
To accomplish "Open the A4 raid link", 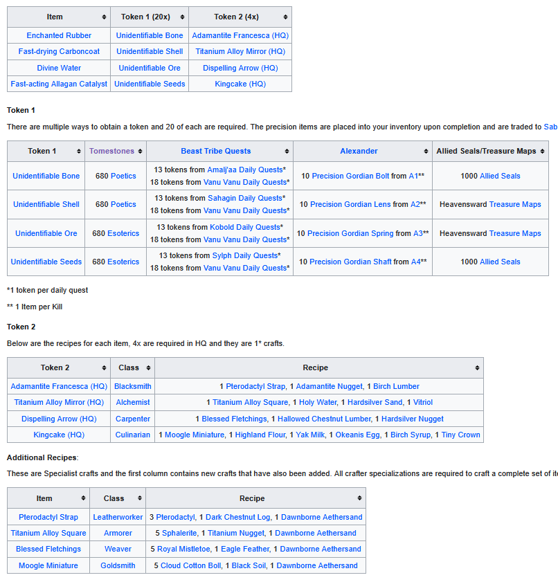I will pos(416,262).
